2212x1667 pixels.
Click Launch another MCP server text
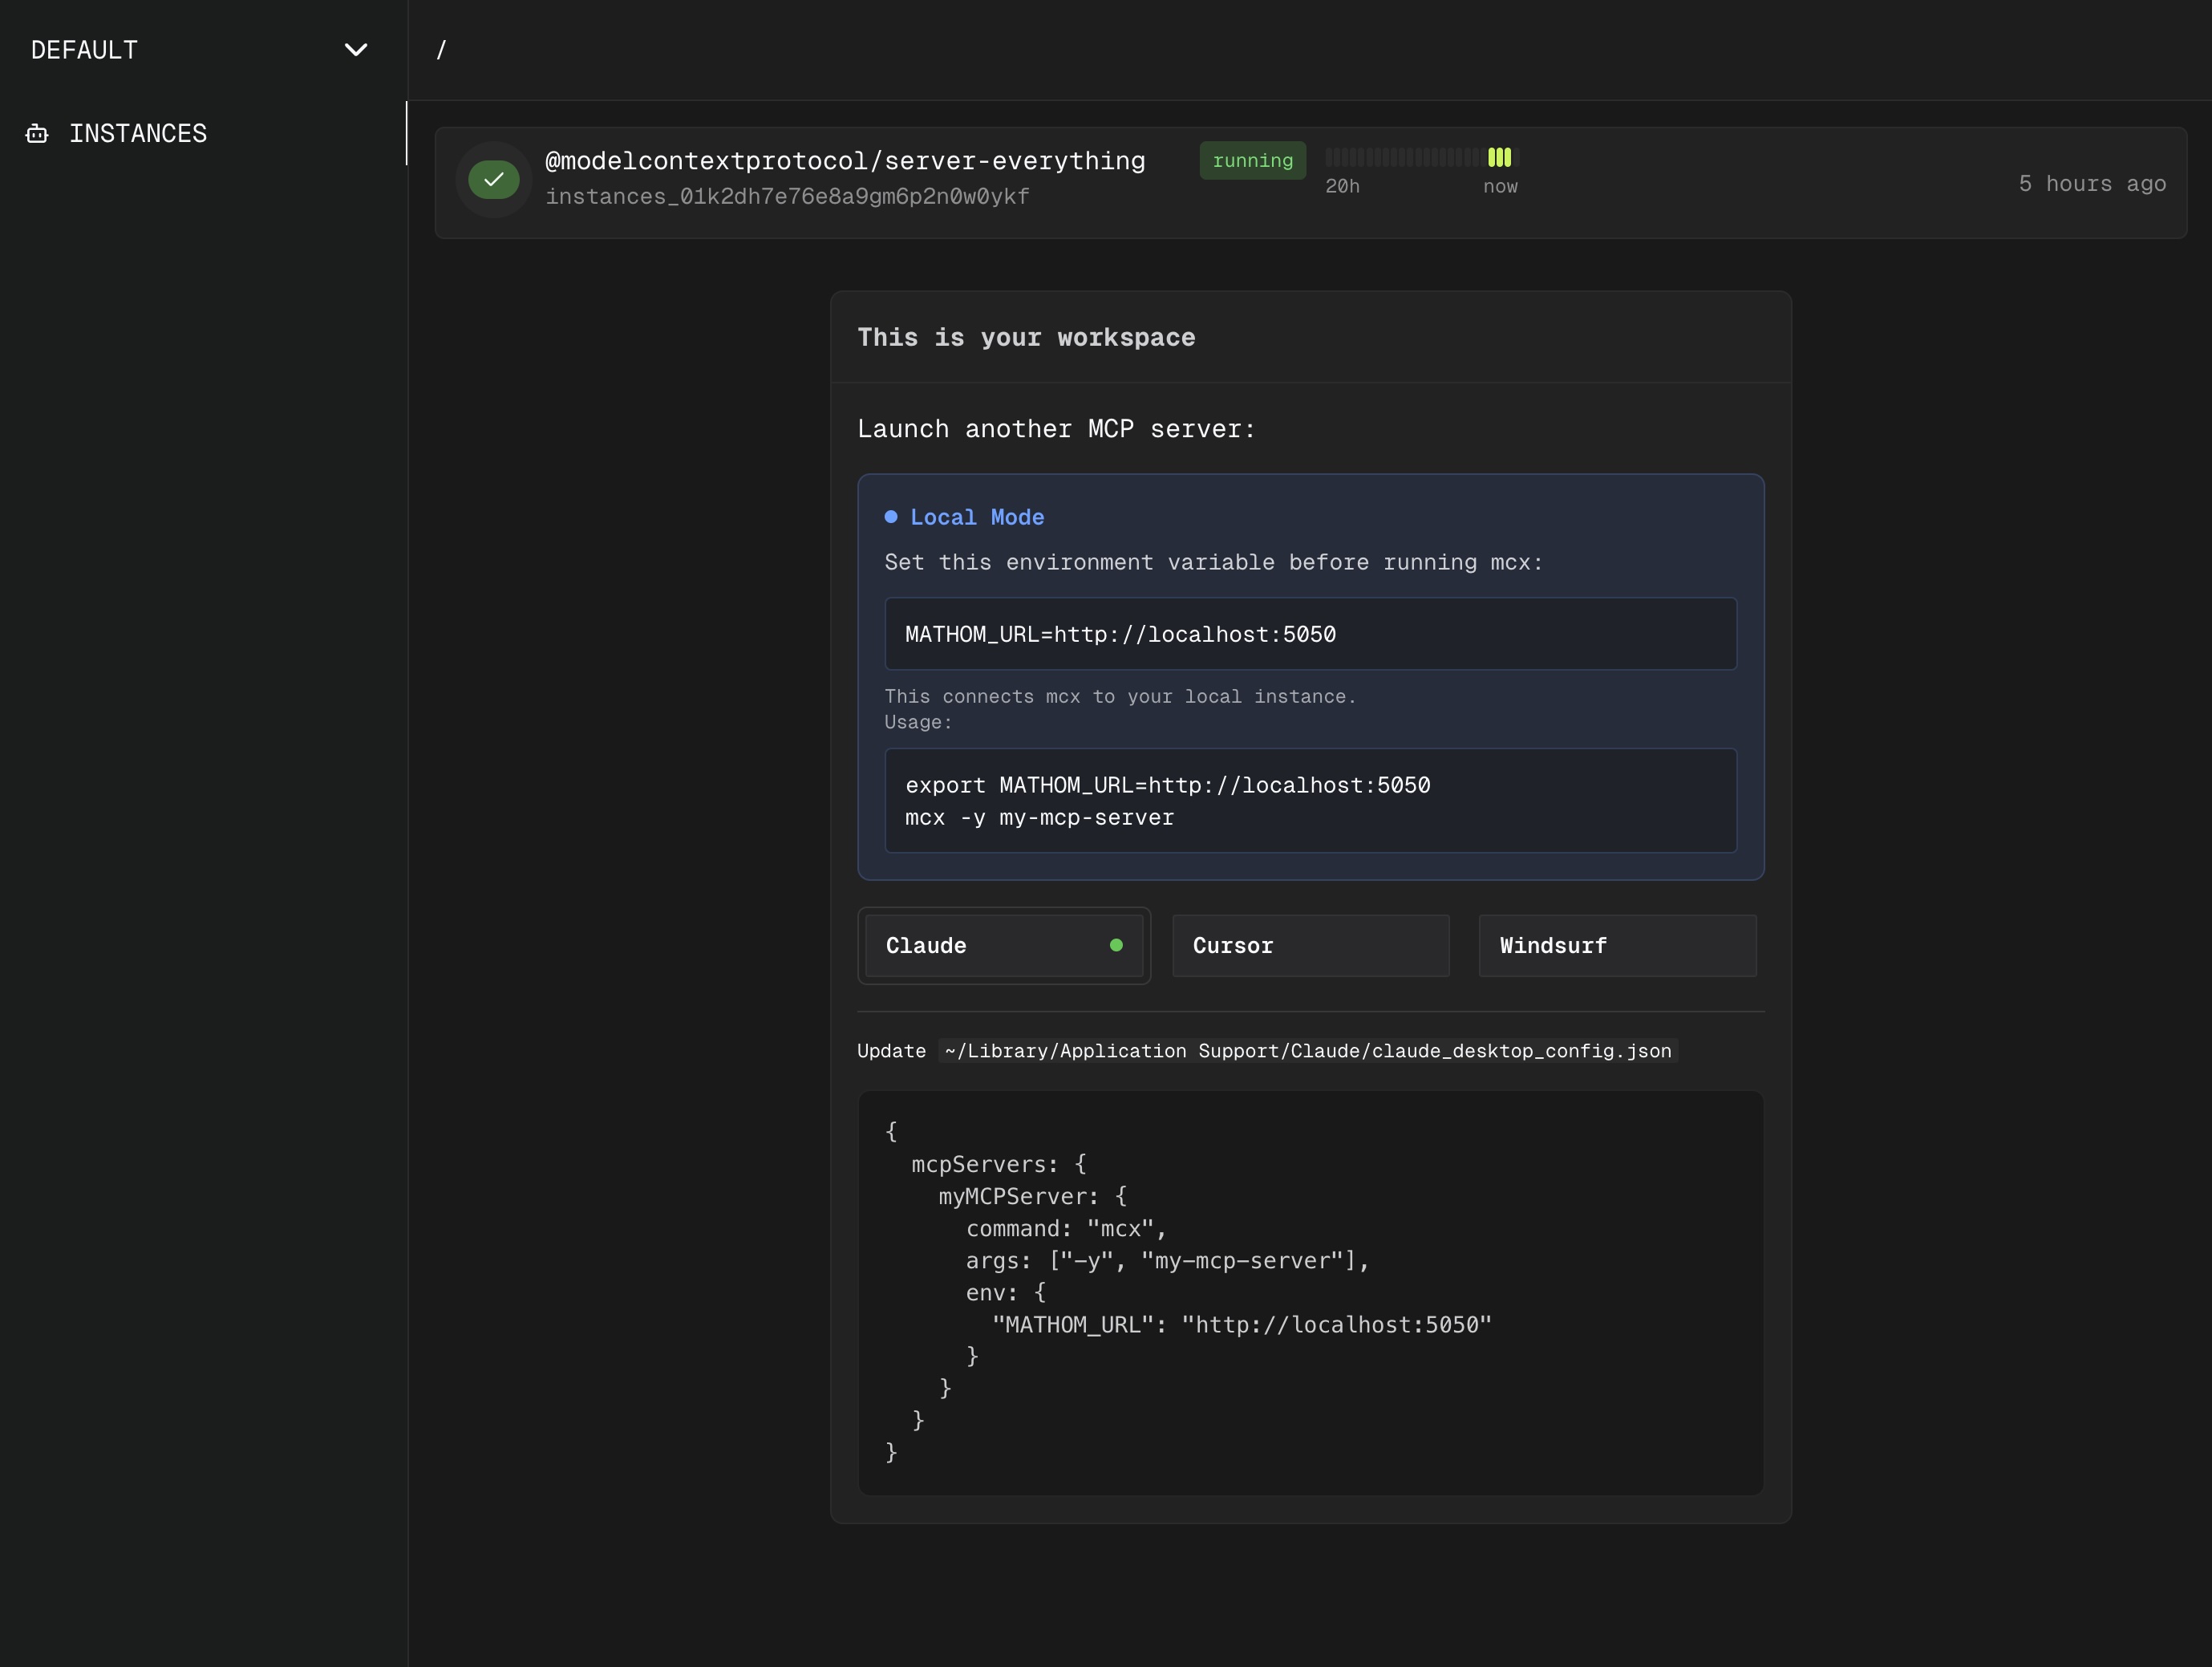click(1056, 429)
